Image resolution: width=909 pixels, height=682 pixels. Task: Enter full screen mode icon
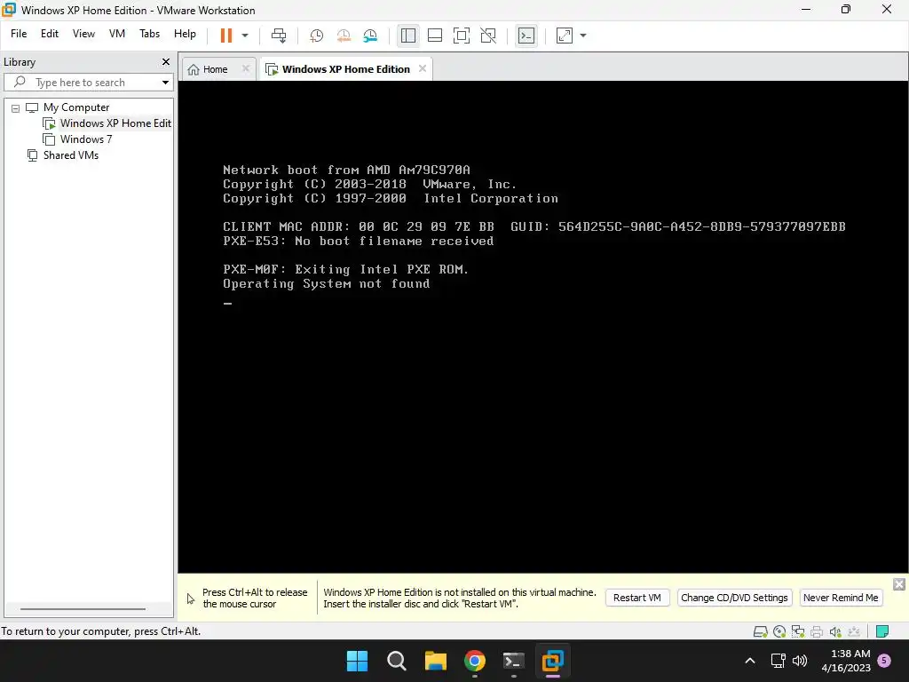tap(462, 36)
